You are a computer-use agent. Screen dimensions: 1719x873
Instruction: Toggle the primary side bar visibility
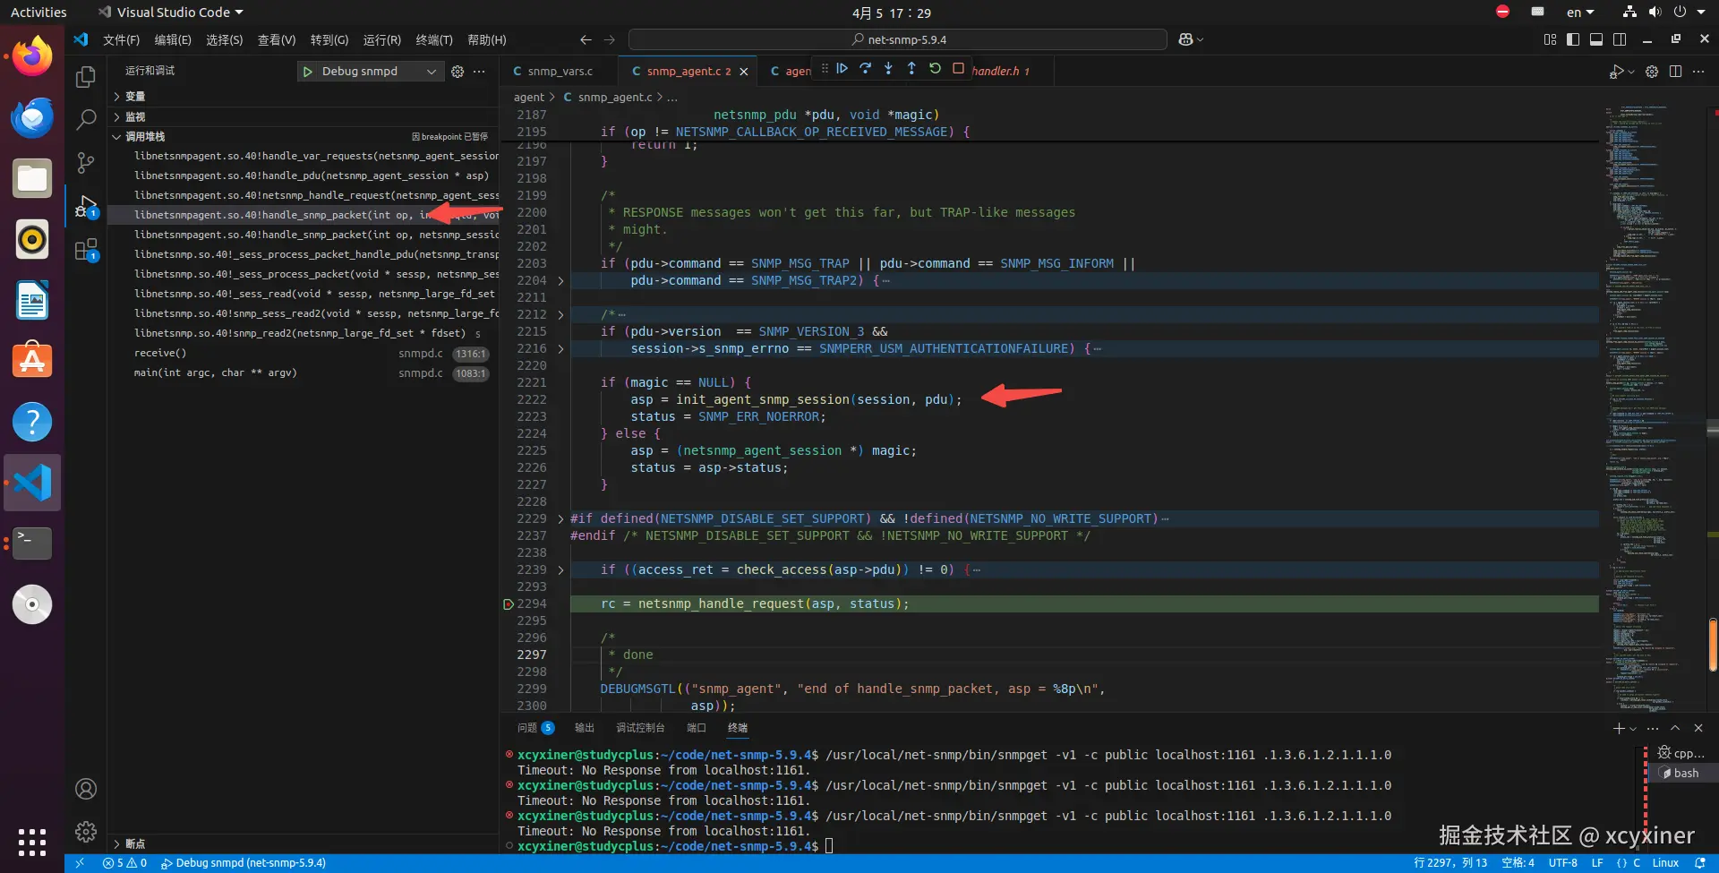(1573, 39)
